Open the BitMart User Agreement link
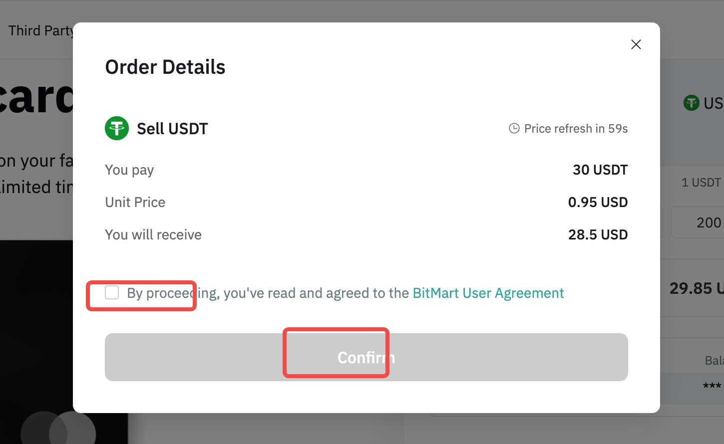 tap(488, 293)
